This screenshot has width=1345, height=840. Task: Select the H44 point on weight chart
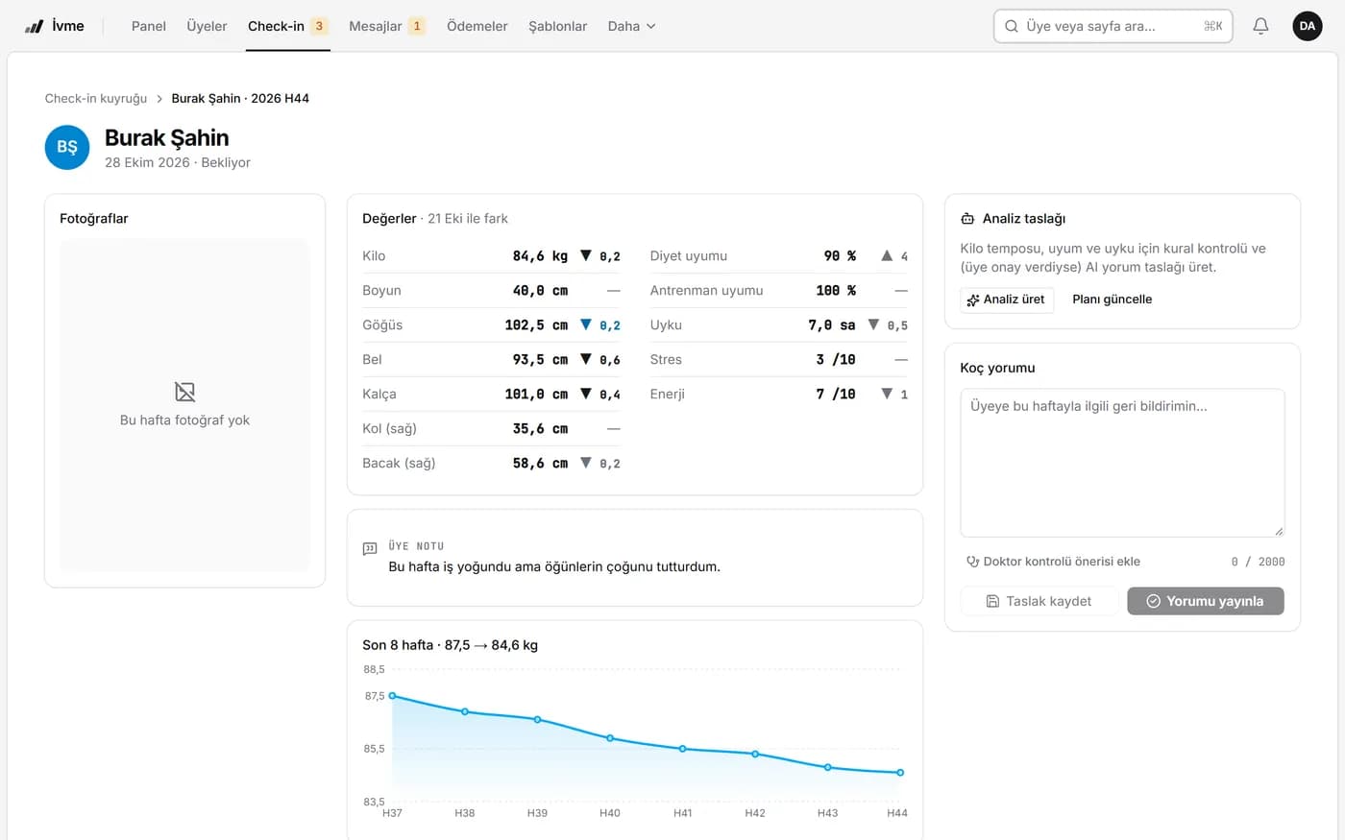(x=900, y=773)
